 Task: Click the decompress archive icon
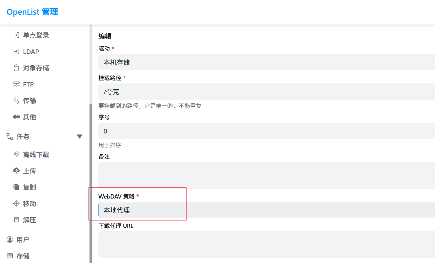tap(16, 220)
